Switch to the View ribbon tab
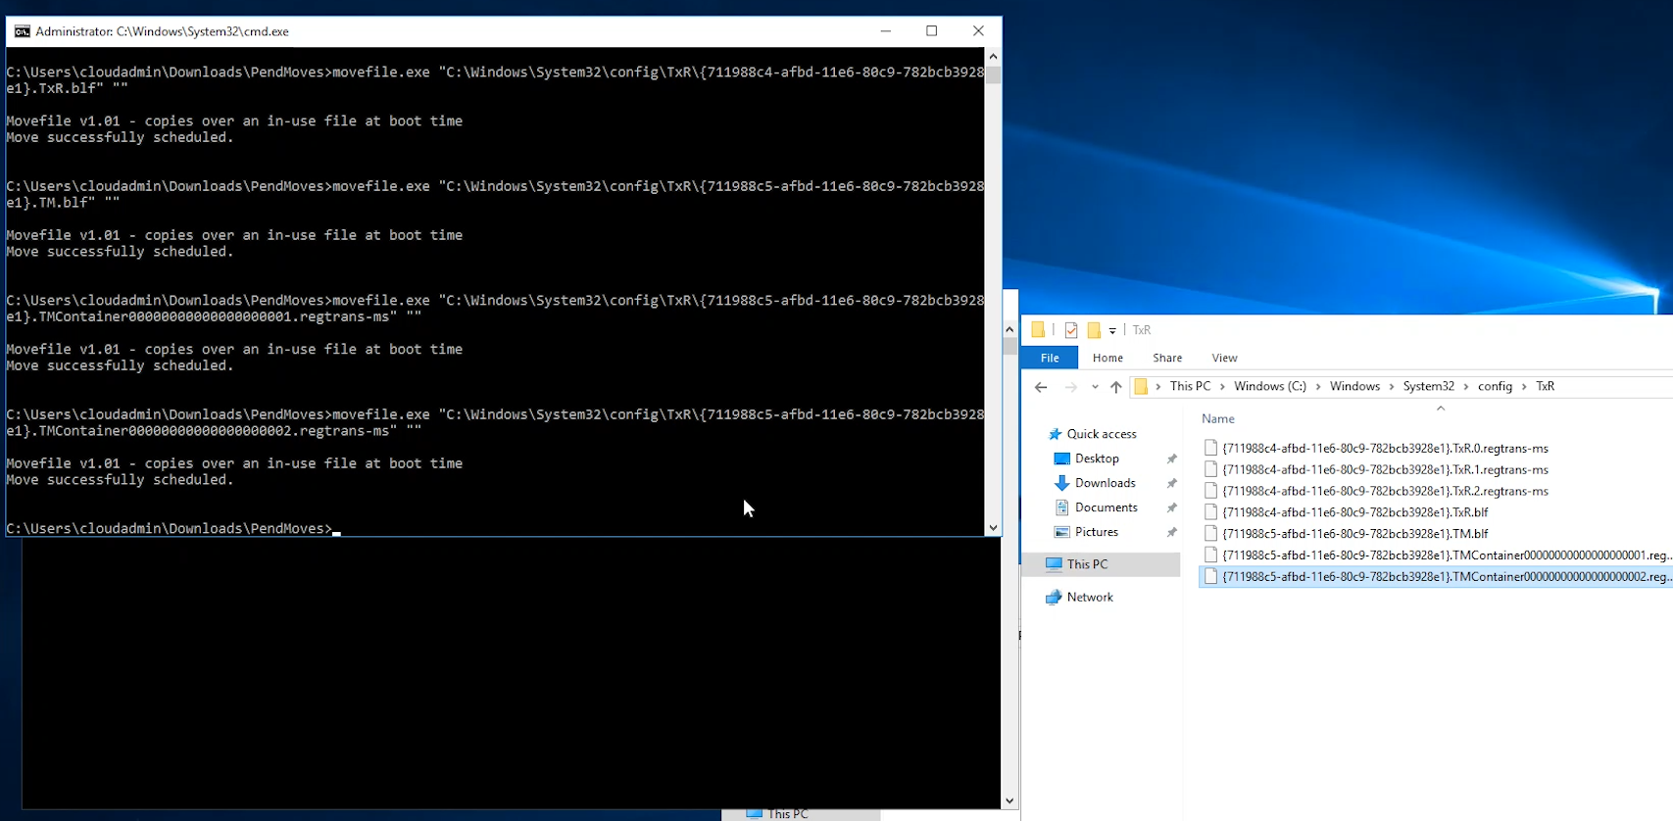Image resolution: width=1673 pixels, height=821 pixels. pos(1224,358)
